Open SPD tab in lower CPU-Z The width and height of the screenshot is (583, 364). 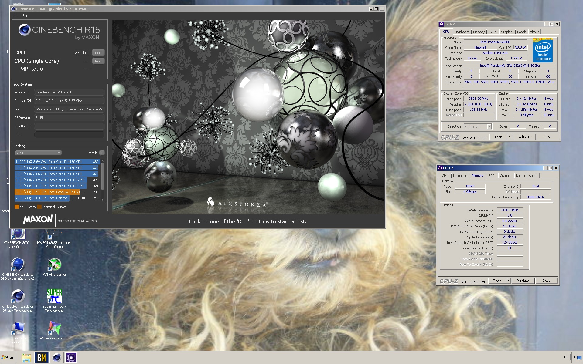coord(492,176)
